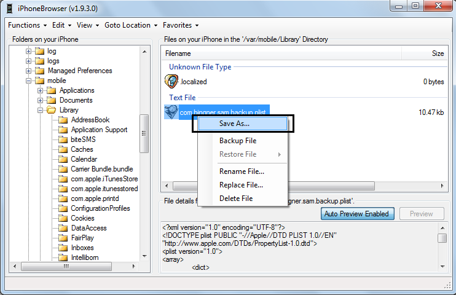Choose Save As... from context menu
The width and height of the screenshot is (456, 295).
(x=243, y=124)
